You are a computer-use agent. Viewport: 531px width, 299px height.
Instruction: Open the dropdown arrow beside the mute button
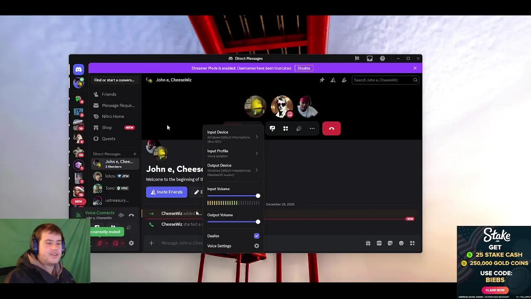[x=106, y=243]
